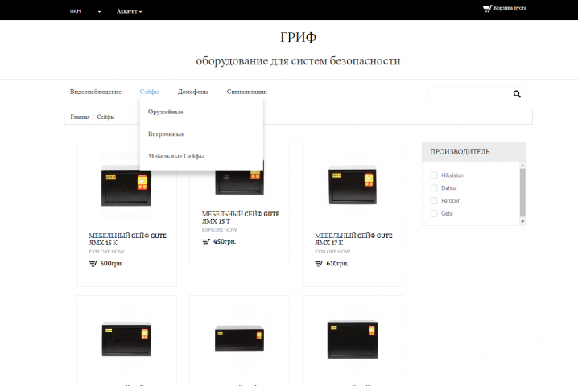The image size is (578, 386).
Task: Select the Сейфы menu item
Action: point(149,92)
